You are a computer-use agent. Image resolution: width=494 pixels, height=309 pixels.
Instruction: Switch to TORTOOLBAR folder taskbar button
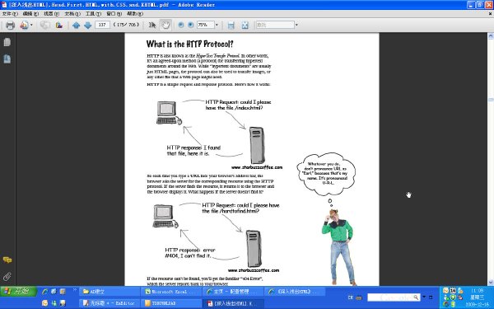point(171,303)
